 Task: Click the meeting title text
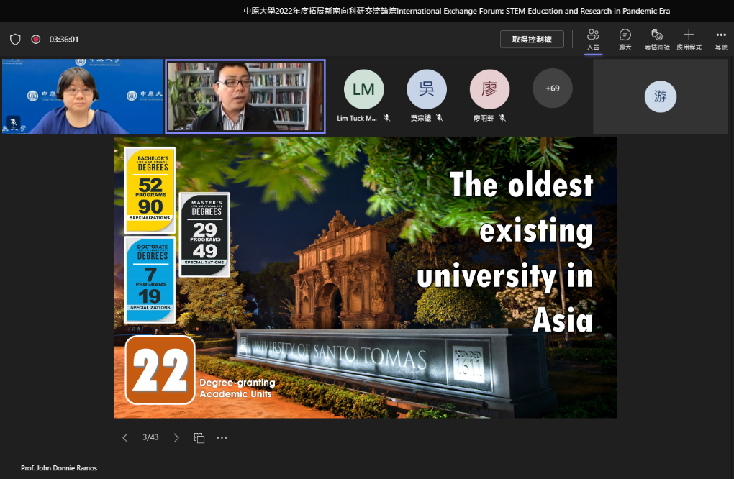[x=456, y=11]
